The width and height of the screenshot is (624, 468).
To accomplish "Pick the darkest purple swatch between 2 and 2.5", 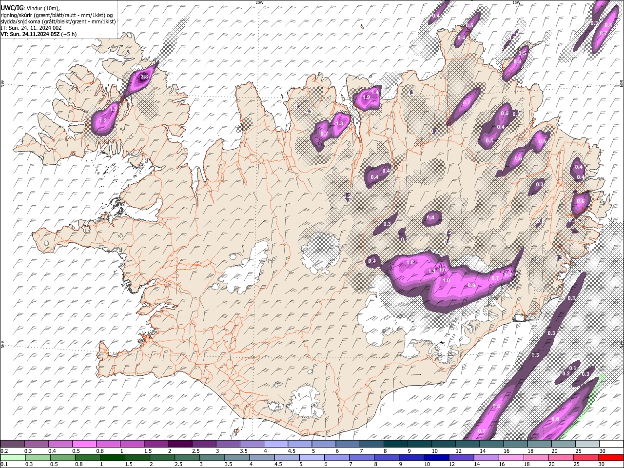I will click(x=179, y=444).
